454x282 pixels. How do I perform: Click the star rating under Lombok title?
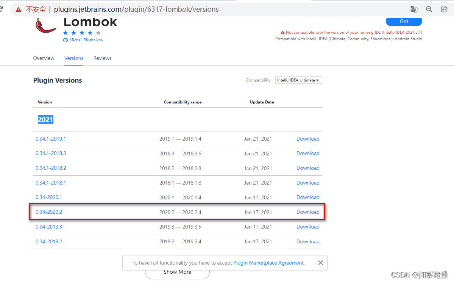(82, 33)
